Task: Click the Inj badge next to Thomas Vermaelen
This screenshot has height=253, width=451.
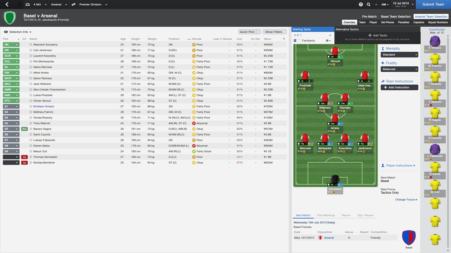Action: pos(24,157)
